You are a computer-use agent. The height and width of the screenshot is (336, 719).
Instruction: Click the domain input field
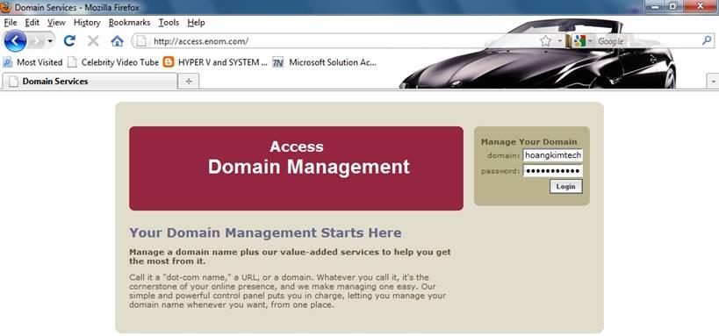pos(552,155)
